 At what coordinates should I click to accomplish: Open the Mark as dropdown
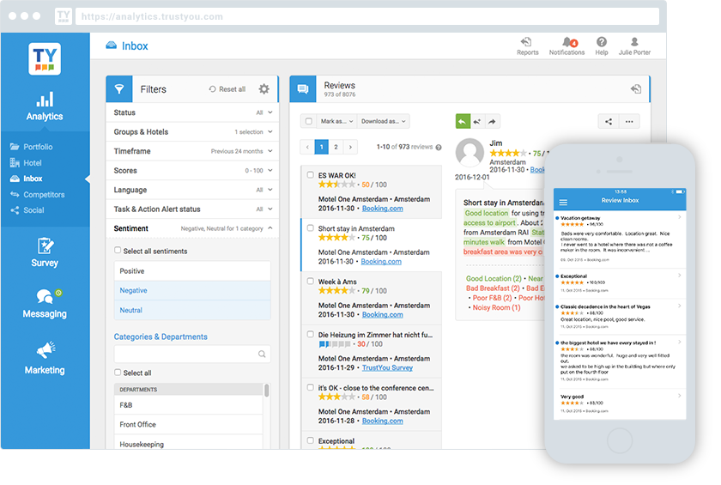click(336, 122)
